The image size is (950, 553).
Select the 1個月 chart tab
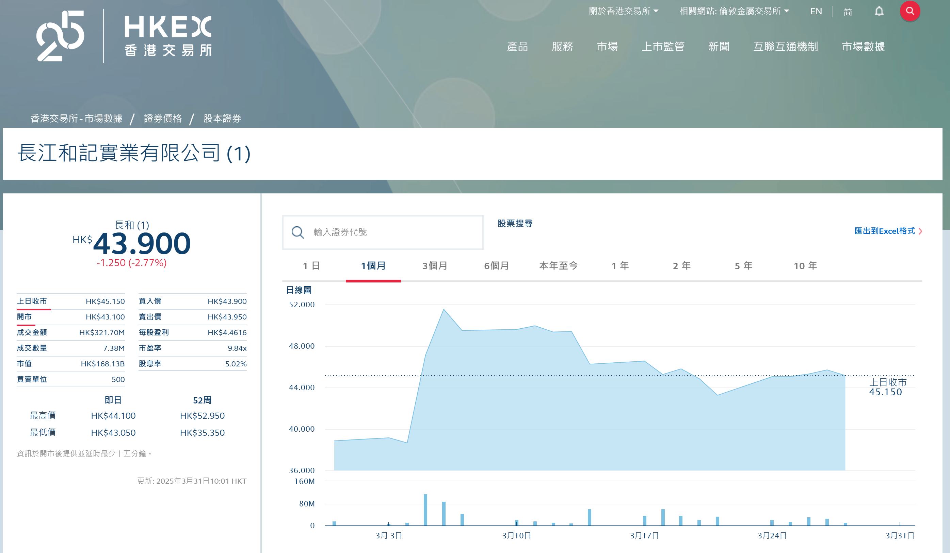[373, 266]
